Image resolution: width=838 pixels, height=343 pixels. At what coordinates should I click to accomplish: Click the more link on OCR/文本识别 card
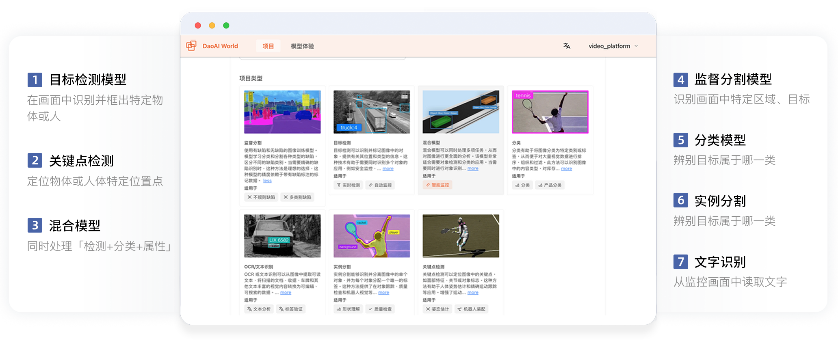pyautogui.click(x=286, y=292)
